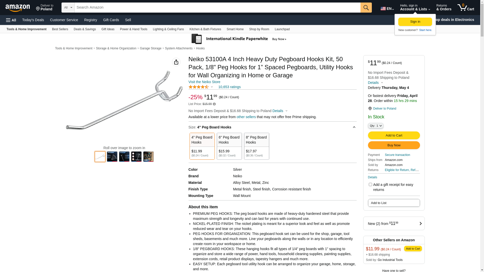Open the Qty quantity dropdown
Image resolution: width=484 pixels, height=272 pixels.
pyautogui.click(x=376, y=126)
